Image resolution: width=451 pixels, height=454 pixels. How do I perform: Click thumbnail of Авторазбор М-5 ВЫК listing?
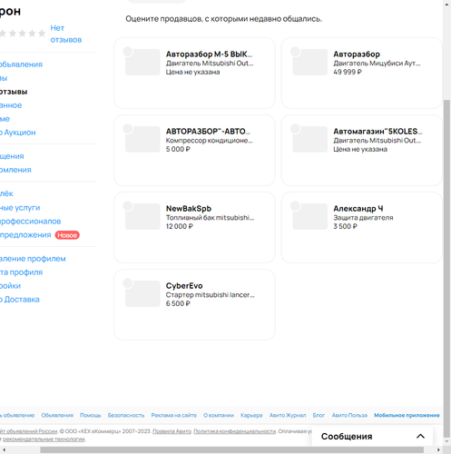pos(142,62)
